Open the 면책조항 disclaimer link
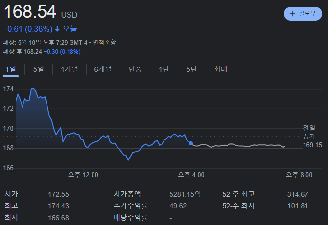 click(104, 43)
